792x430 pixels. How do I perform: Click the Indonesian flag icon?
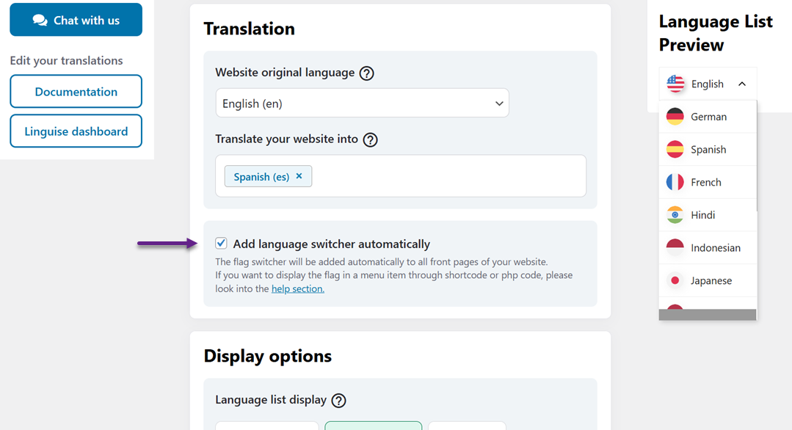[x=675, y=248]
